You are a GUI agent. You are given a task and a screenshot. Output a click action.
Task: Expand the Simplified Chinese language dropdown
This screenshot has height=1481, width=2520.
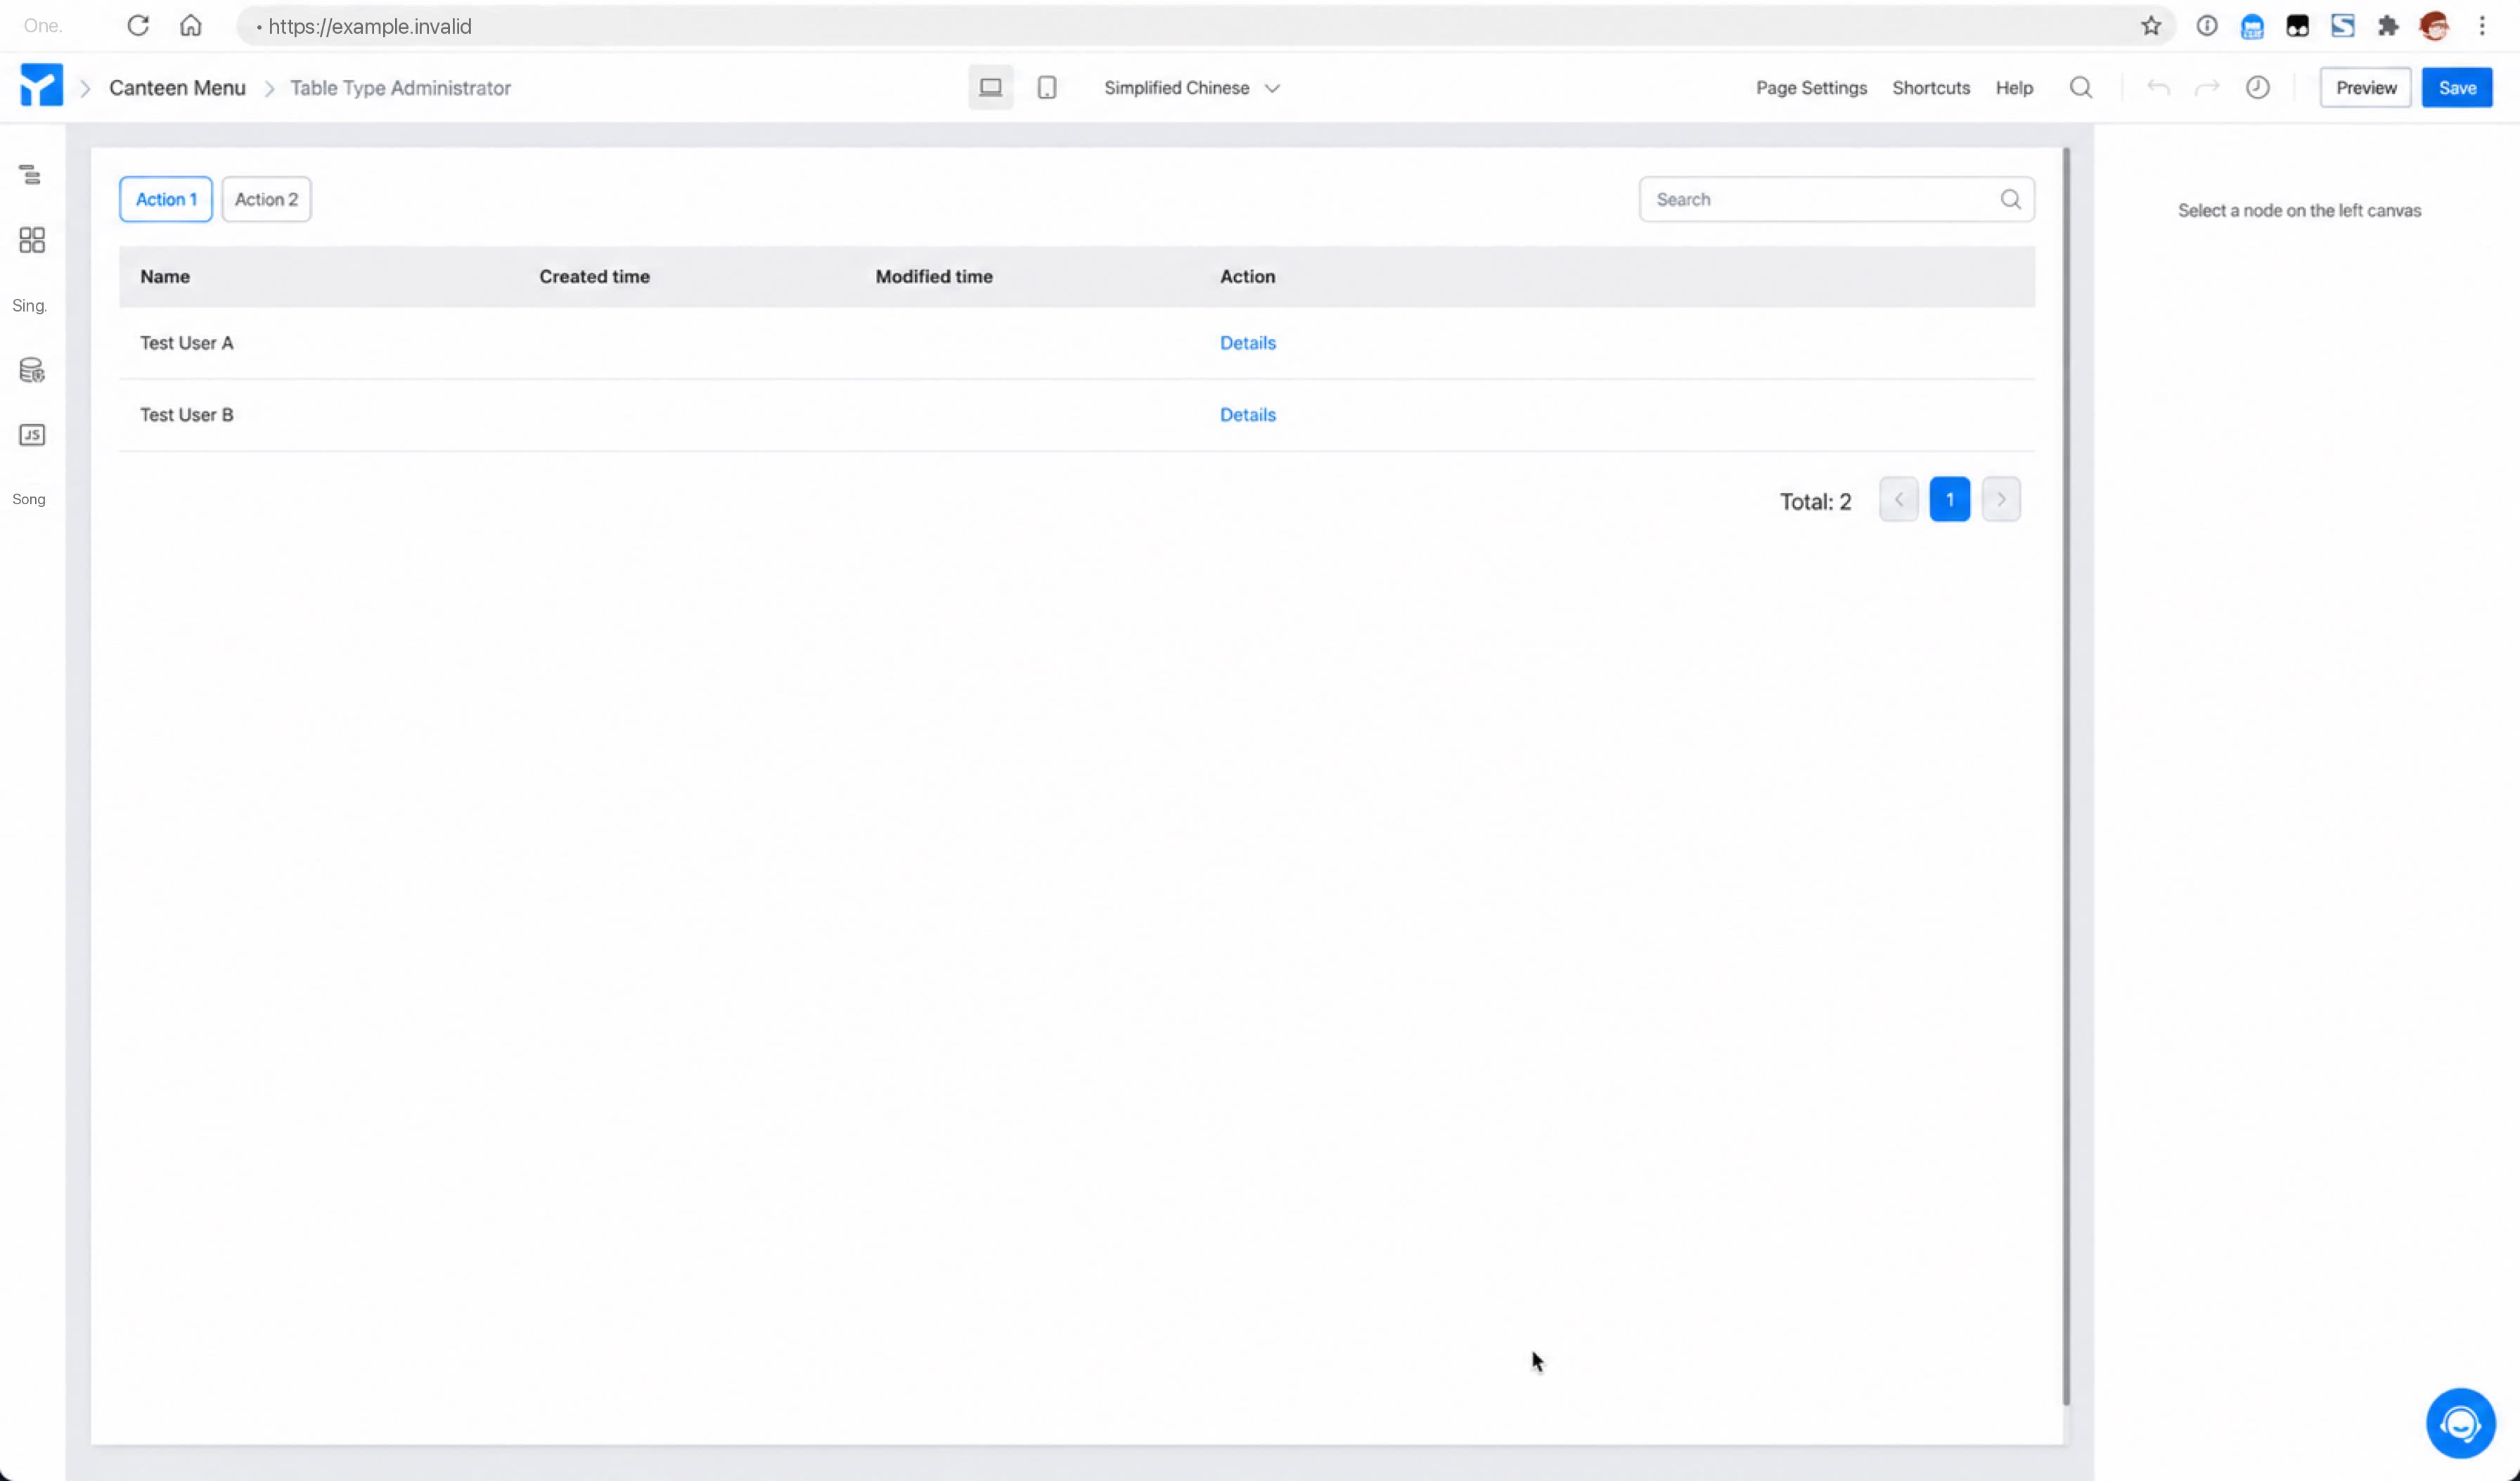(1191, 88)
